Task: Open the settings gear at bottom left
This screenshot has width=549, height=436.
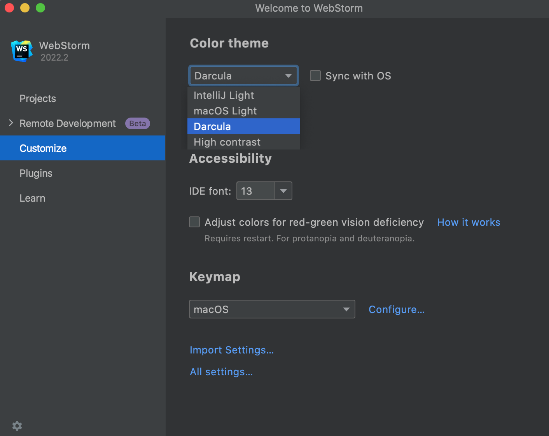Action: 16,425
